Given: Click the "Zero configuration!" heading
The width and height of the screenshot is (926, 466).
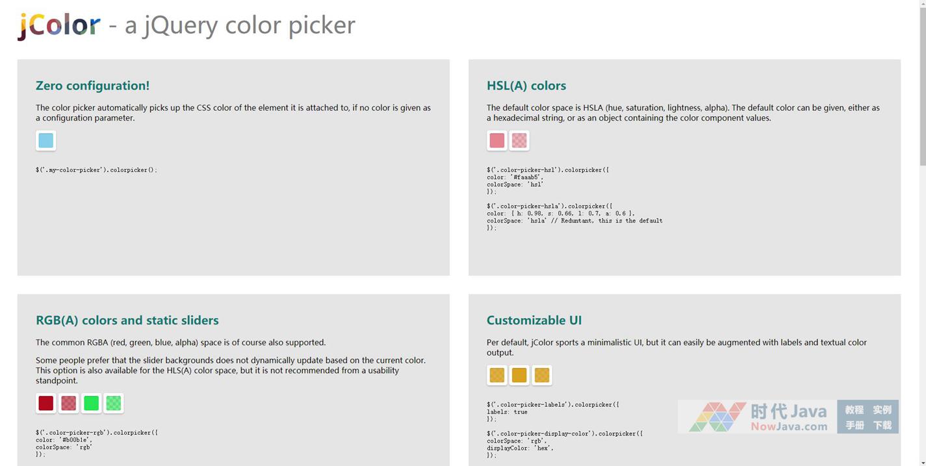Looking at the screenshot, I should tap(92, 86).
